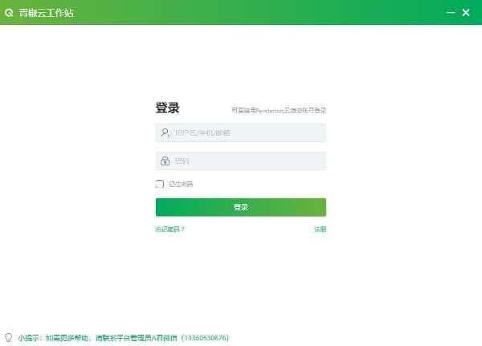The image size is (482, 346).
Task: Click the user icon in username field
Action: (165, 132)
